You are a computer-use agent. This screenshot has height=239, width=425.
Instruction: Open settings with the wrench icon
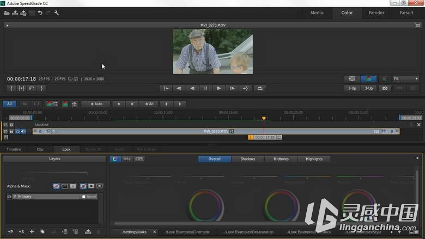56,13
